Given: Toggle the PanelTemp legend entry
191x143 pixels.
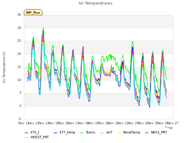Looking at the screenshot, I should click(129, 132).
